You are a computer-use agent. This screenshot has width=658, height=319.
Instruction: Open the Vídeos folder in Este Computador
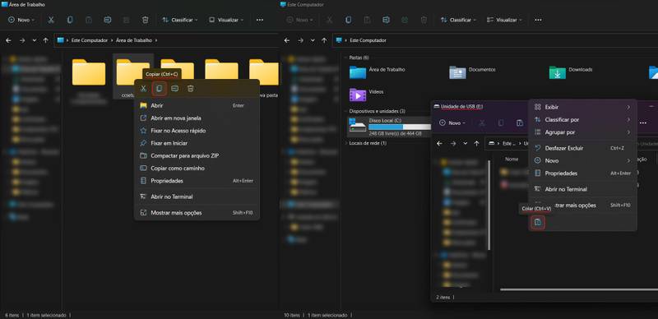click(x=367, y=95)
